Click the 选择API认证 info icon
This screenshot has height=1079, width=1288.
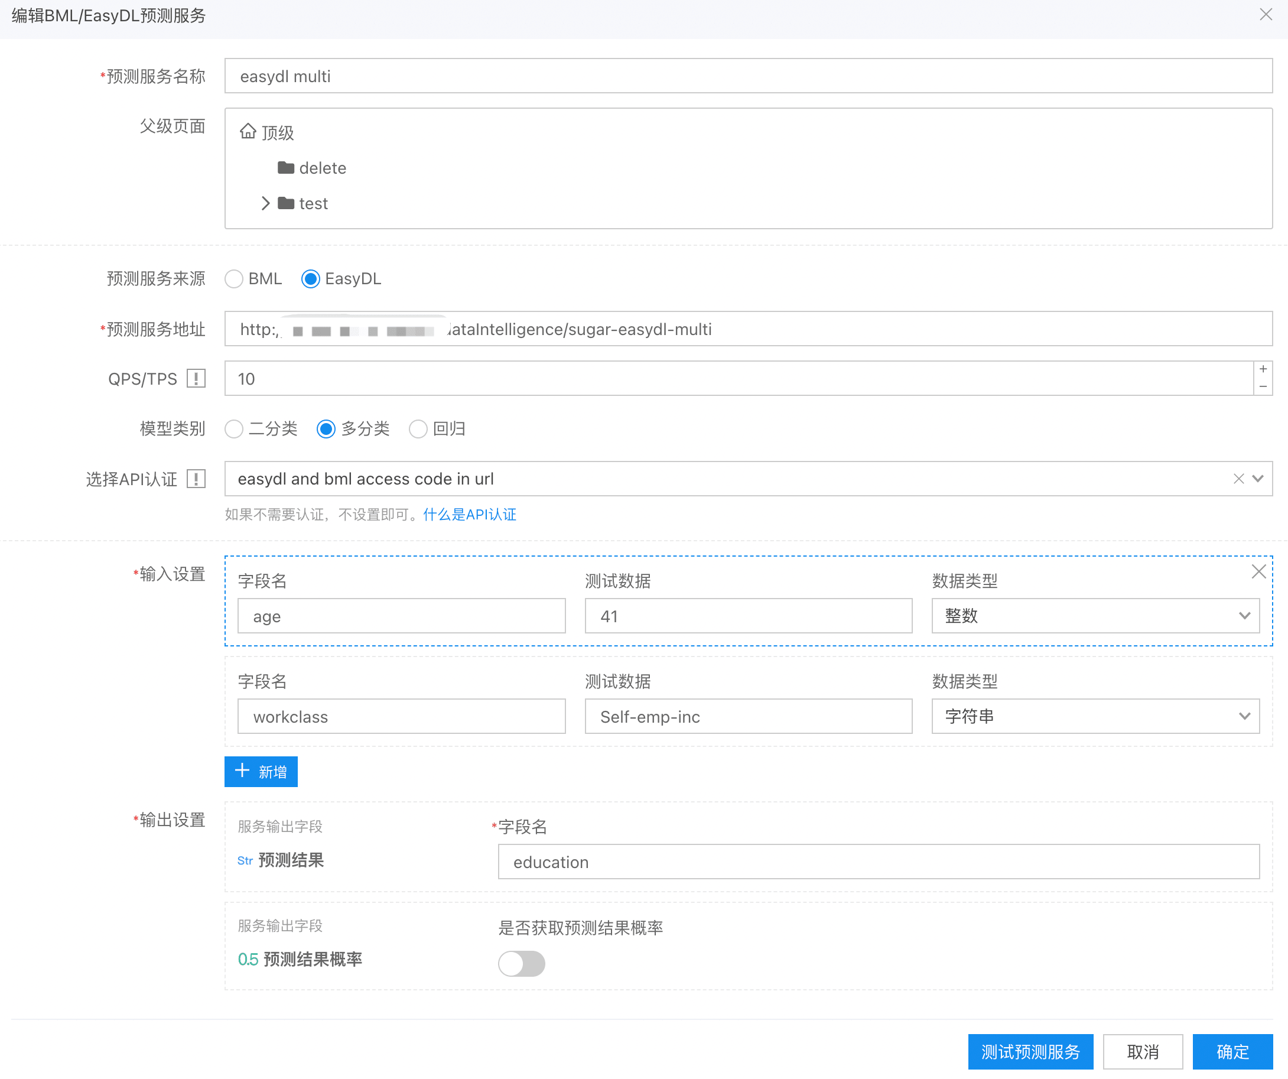tap(196, 479)
